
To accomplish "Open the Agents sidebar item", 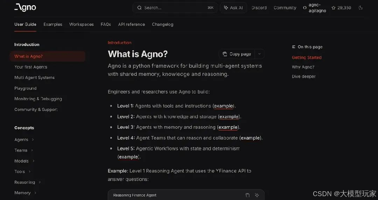I will [x=21, y=140].
